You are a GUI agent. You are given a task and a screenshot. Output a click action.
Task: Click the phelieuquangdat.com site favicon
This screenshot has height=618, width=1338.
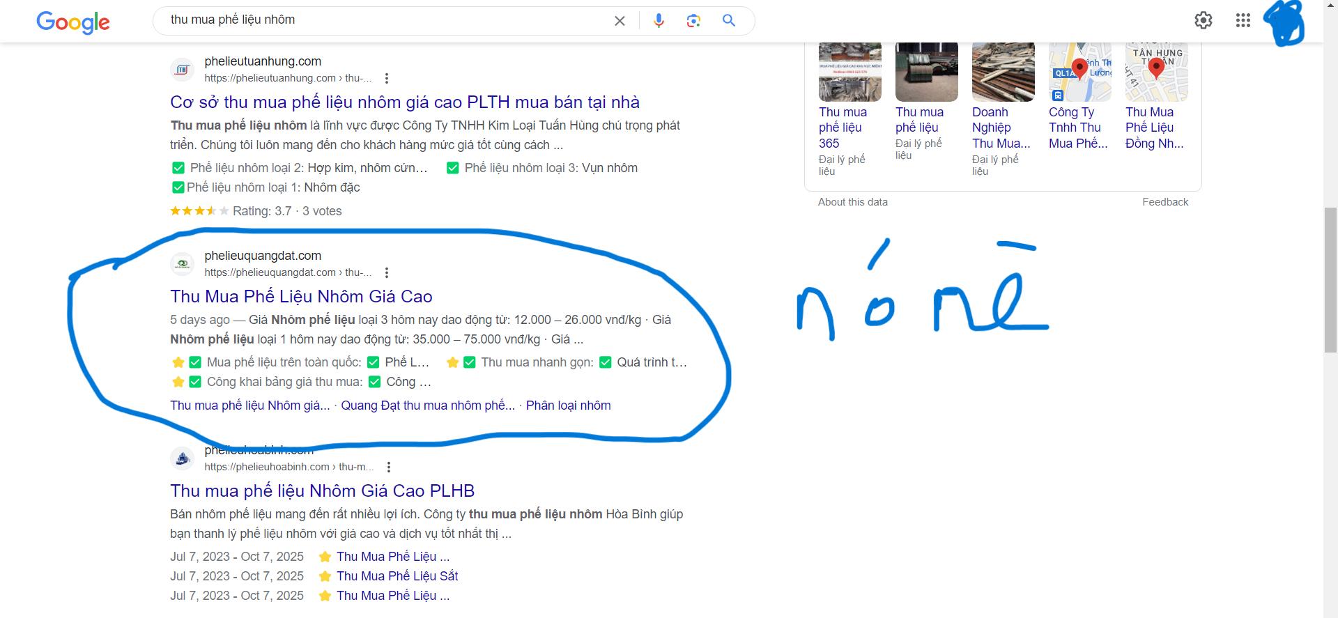[x=183, y=264]
